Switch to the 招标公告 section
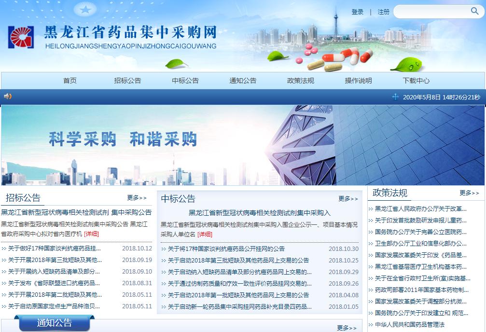Screen dimensions: 486x332 127,81
